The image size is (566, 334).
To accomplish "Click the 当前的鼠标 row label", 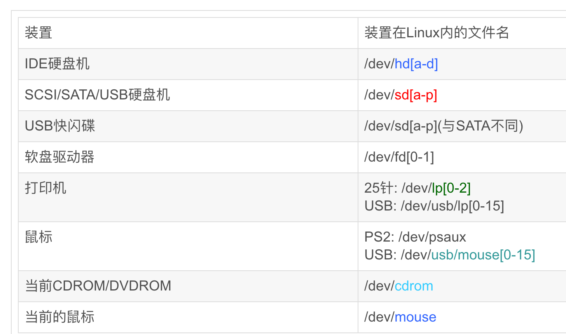I will pyautogui.click(x=59, y=317).
